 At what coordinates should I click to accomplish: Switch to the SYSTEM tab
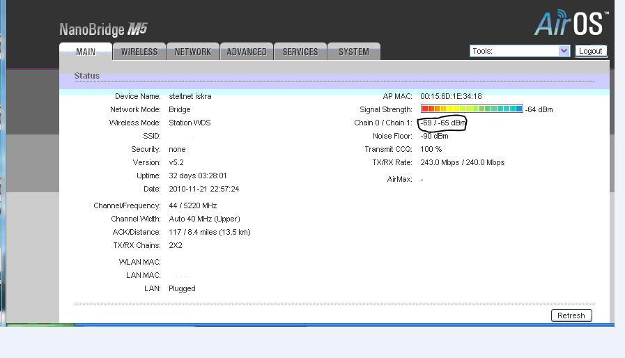pos(354,52)
